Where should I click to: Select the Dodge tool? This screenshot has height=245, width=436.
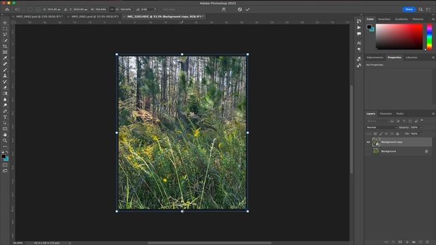(x=5, y=105)
